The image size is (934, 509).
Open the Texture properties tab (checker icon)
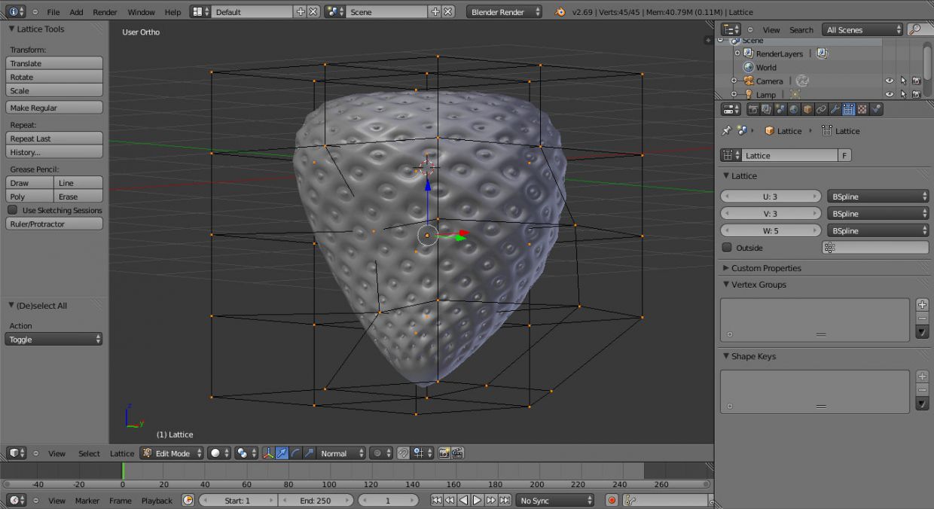pos(862,109)
